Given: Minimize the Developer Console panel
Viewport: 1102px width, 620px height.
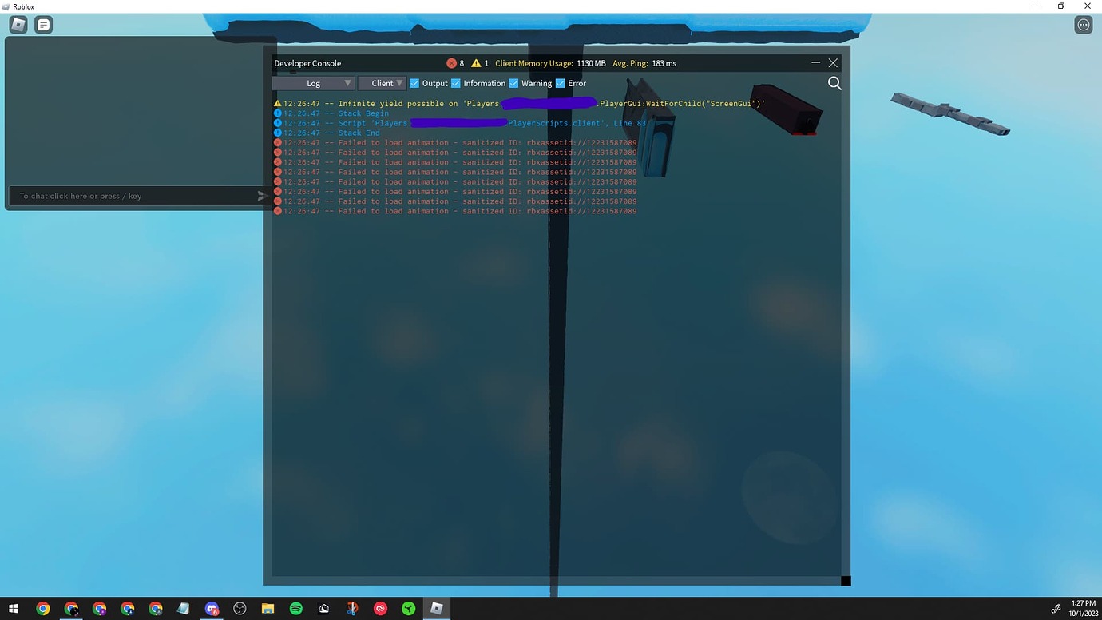Looking at the screenshot, I should (x=815, y=62).
